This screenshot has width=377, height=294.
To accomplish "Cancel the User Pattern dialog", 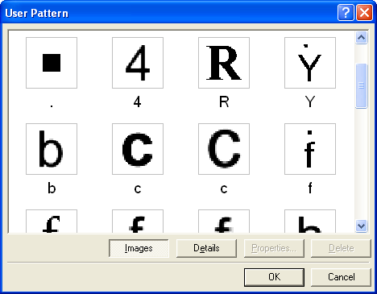I will tap(341, 277).
